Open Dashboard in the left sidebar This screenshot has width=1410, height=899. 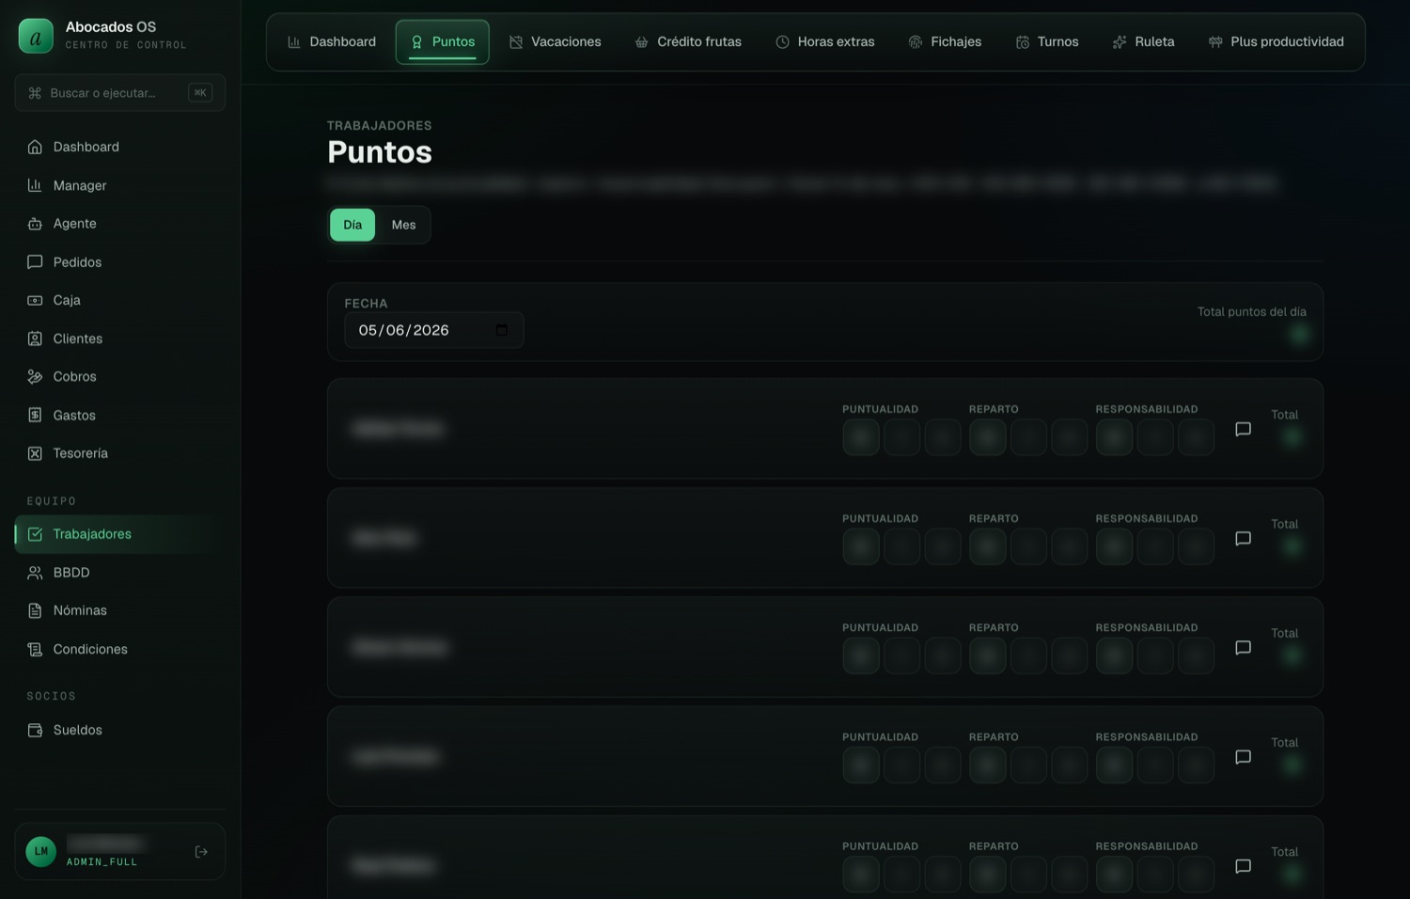click(119, 147)
